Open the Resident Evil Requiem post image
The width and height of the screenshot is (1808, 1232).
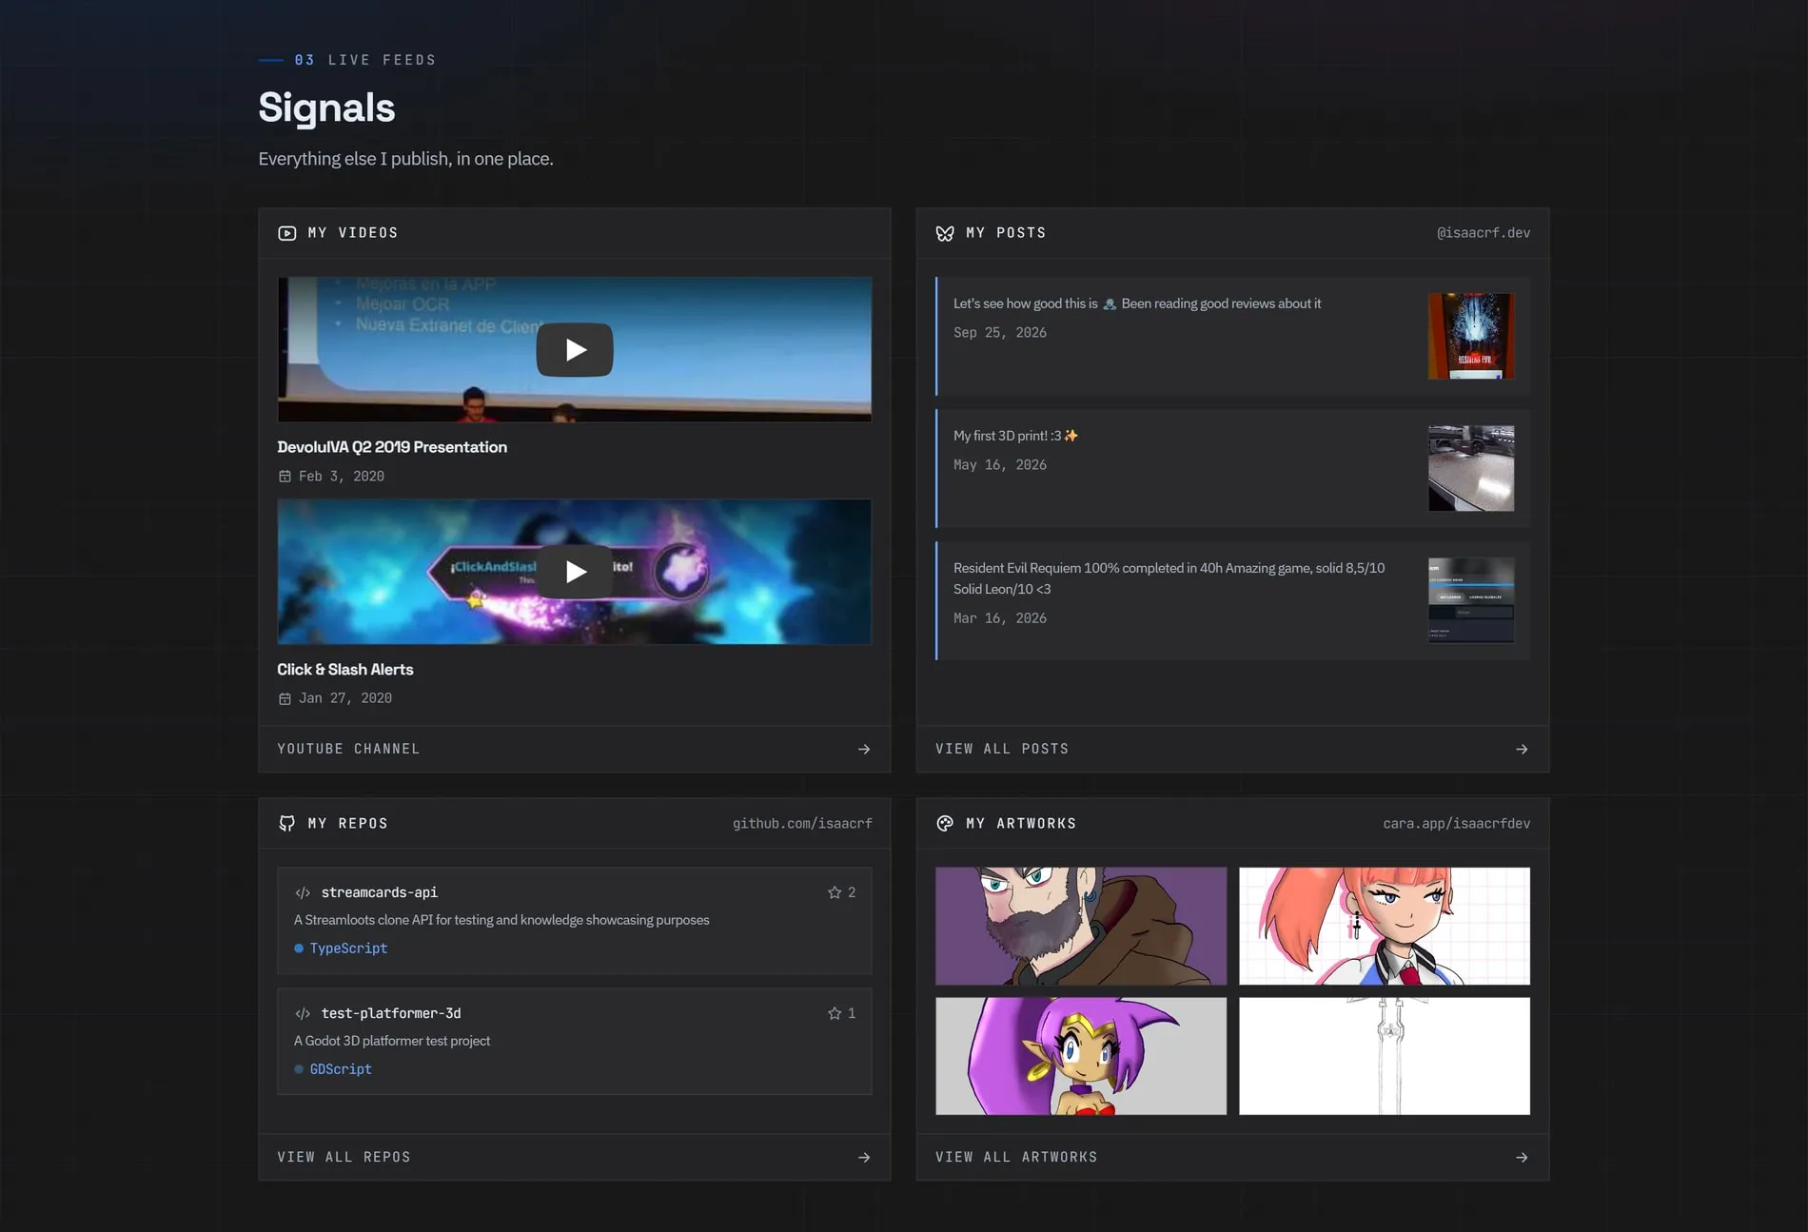pos(1471,600)
